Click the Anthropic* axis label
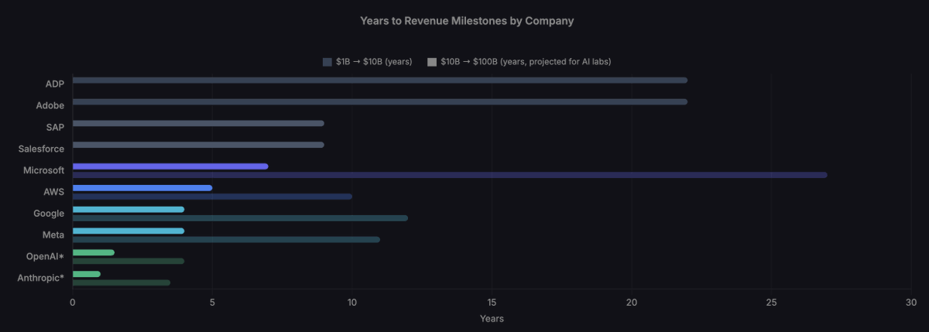This screenshot has width=929, height=332. coord(39,278)
